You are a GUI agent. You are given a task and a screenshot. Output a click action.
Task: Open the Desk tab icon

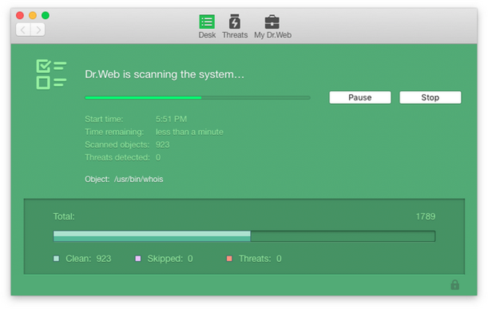(207, 22)
